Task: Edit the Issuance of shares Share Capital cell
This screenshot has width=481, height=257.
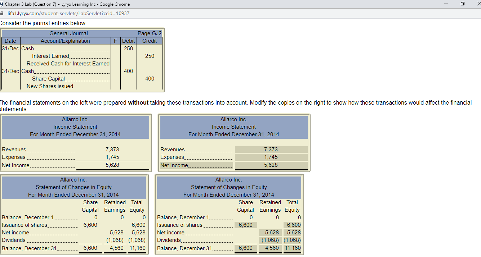Action: tap(246, 225)
